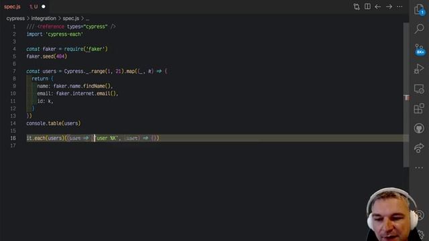429x241 pixels.
Task: Go back with the left arrow
Action: click(378, 7)
